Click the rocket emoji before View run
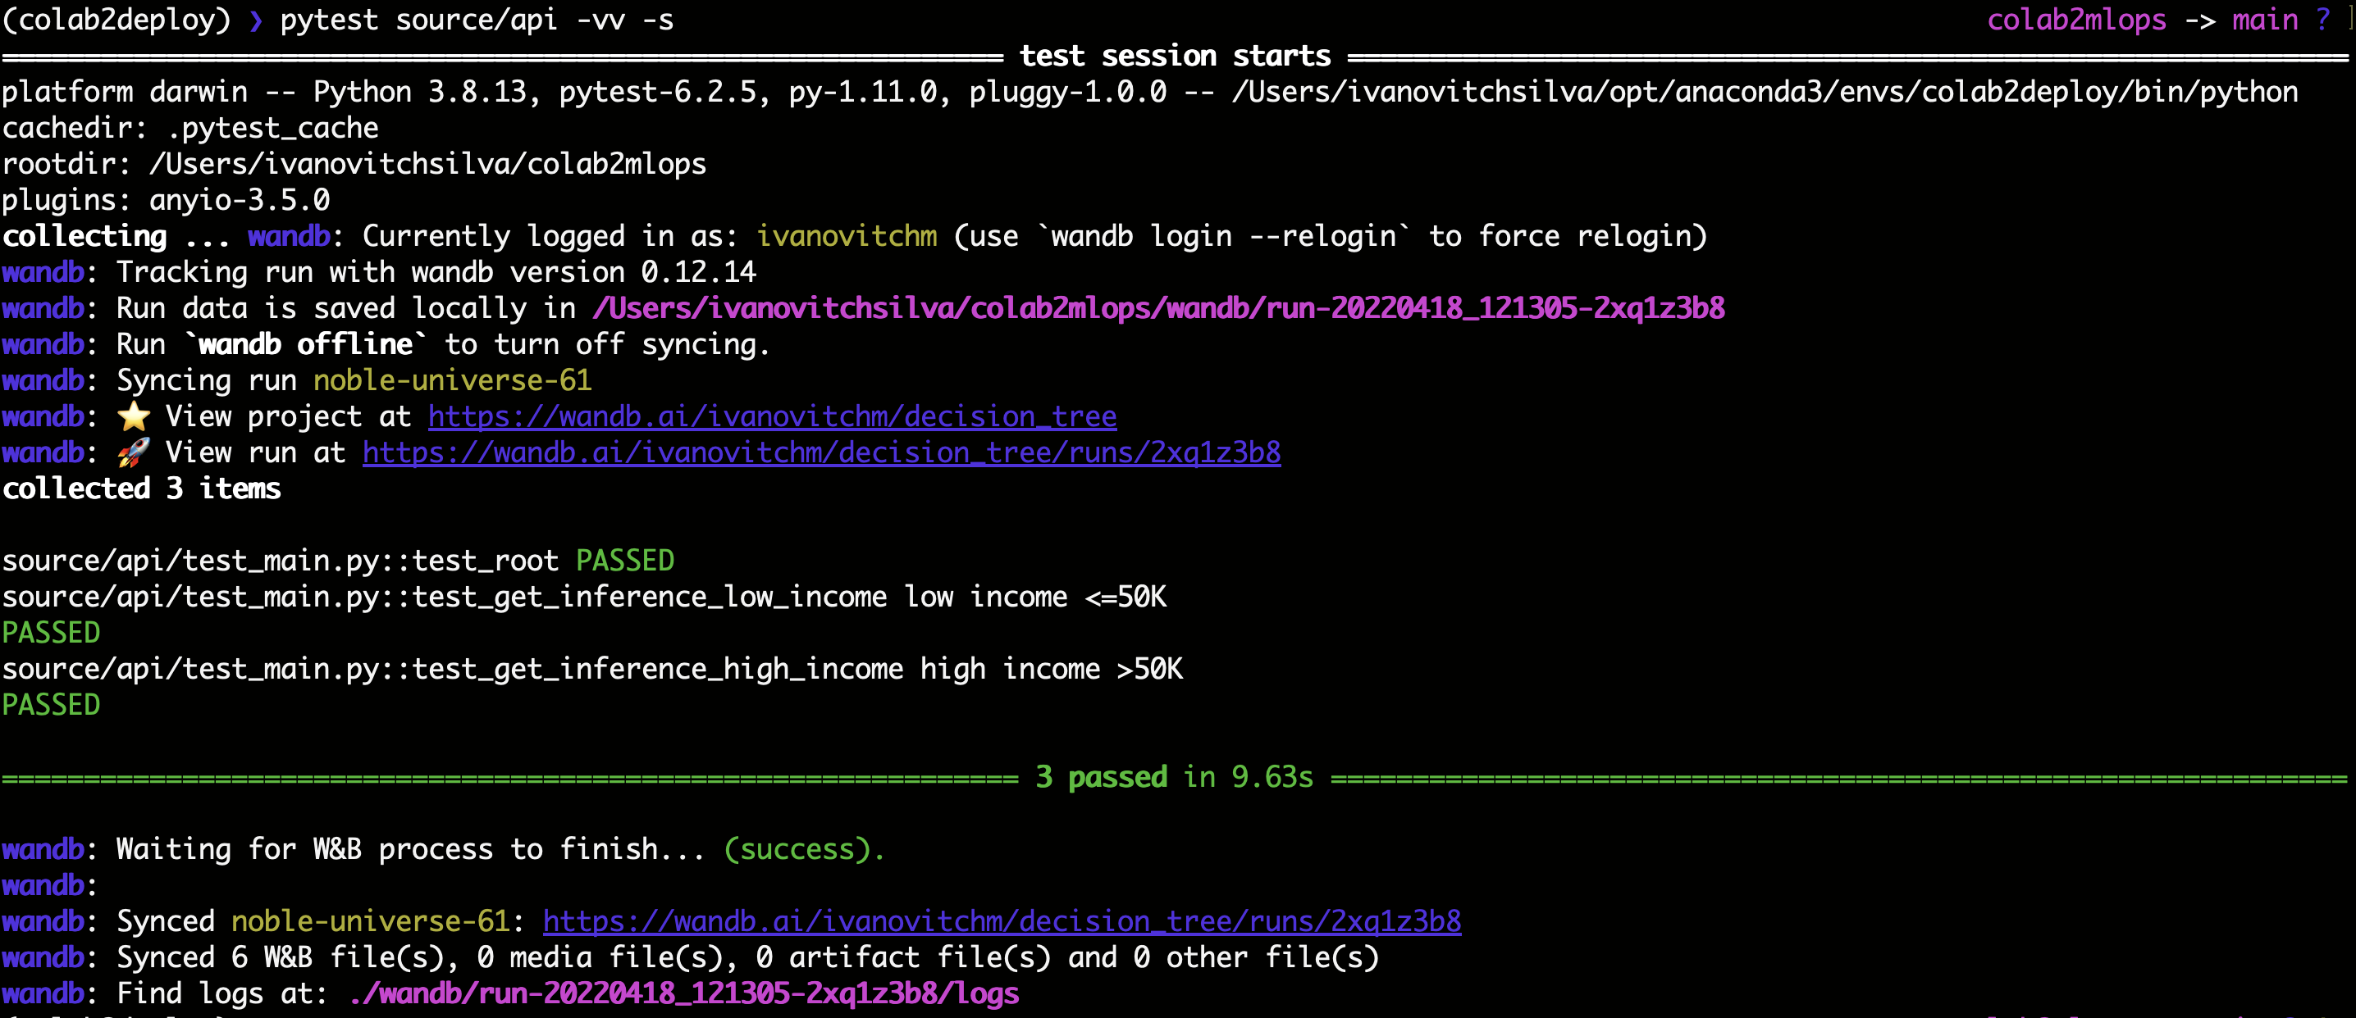Viewport: 2356px width, 1018px height. pos(134,452)
